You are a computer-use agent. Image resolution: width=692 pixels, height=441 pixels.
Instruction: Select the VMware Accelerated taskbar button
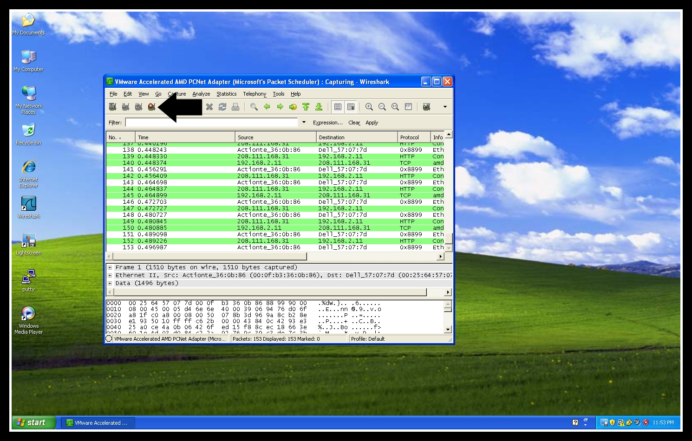coord(98,423)
